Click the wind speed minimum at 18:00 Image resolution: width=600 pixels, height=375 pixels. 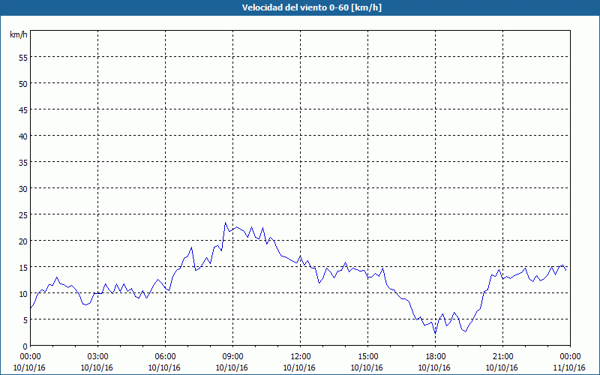click(436, 333)
